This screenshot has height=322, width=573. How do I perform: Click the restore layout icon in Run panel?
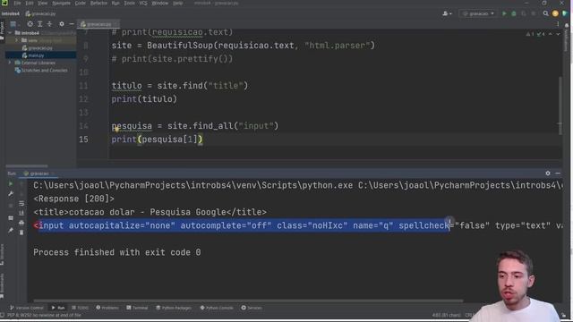[x=11, y=218]
